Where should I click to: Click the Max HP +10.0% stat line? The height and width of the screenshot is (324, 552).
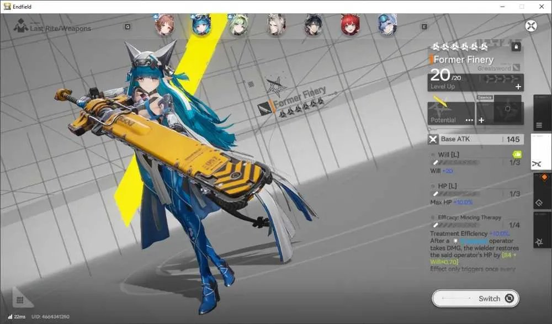point(452,202)
